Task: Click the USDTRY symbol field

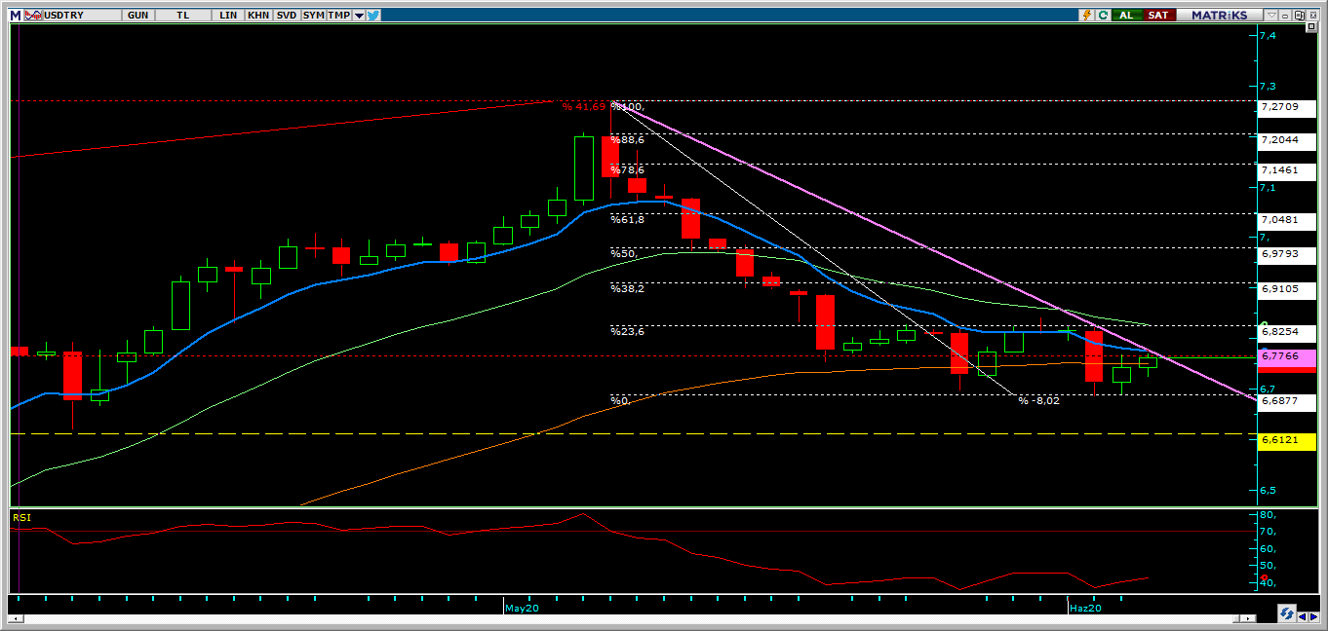Action: pyautogui.click(x=83, y=15)
